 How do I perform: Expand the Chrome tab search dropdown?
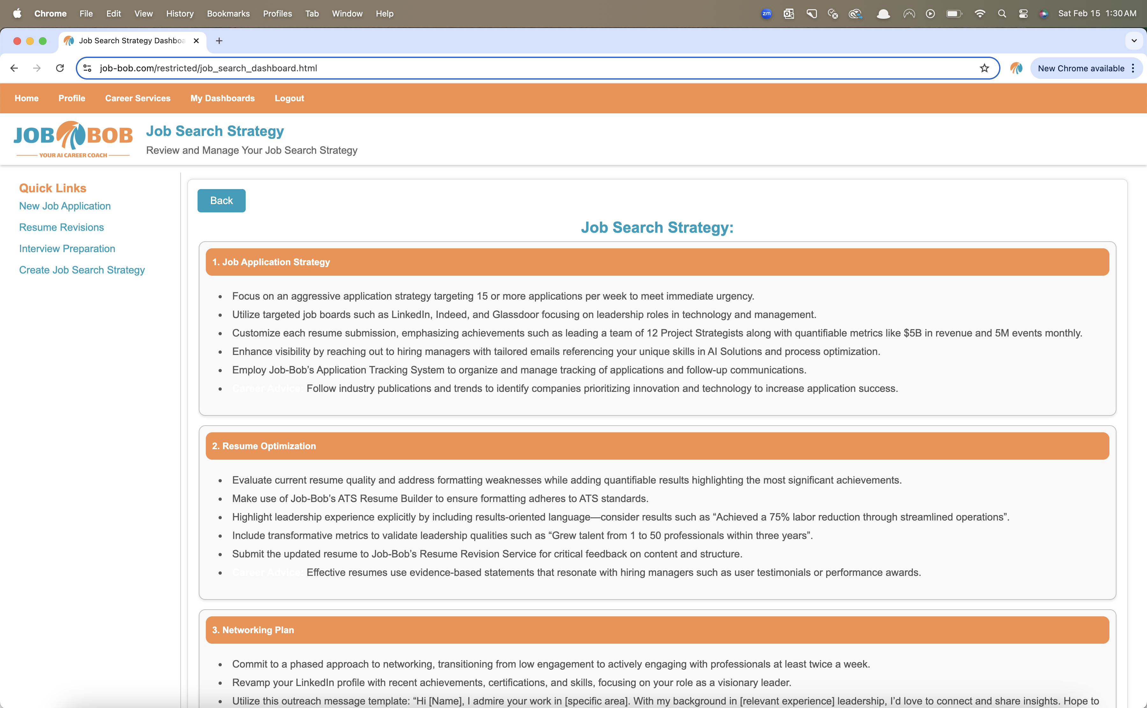tap(1134, 41)
